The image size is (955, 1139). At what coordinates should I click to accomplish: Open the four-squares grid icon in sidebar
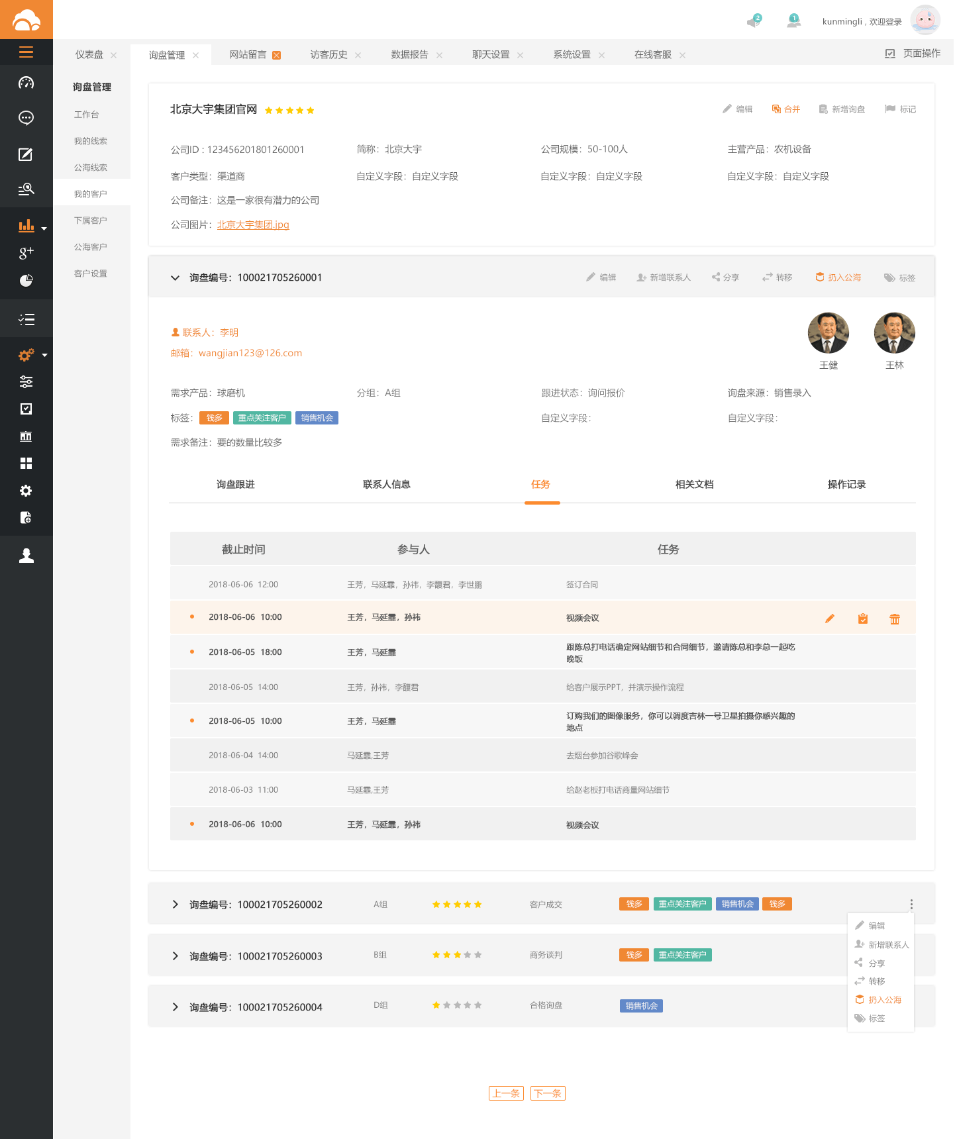[26, 463]
